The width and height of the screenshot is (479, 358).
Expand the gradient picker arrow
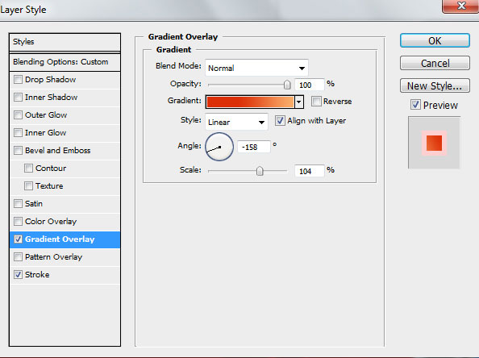click(x=298, y=102)
